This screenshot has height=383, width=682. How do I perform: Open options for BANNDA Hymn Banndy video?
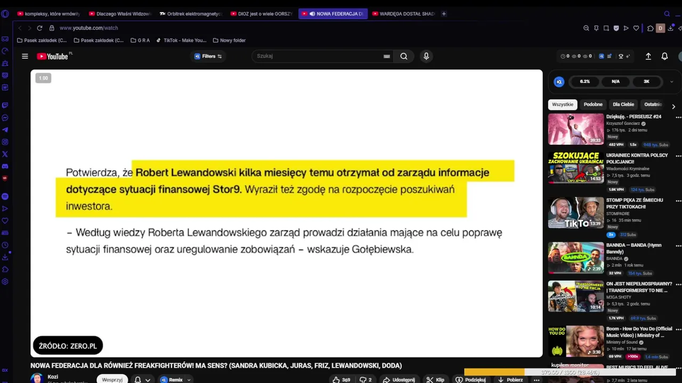tap(678, 246)
